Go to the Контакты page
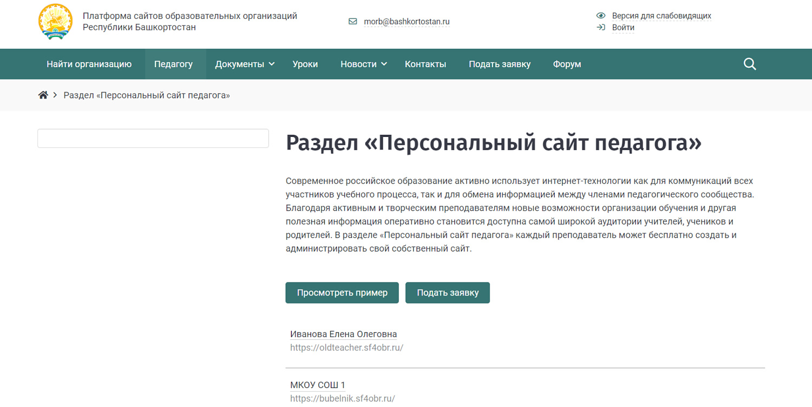Image resolution: width=812 pixels, height=407 pixels. tap(425, 64)
